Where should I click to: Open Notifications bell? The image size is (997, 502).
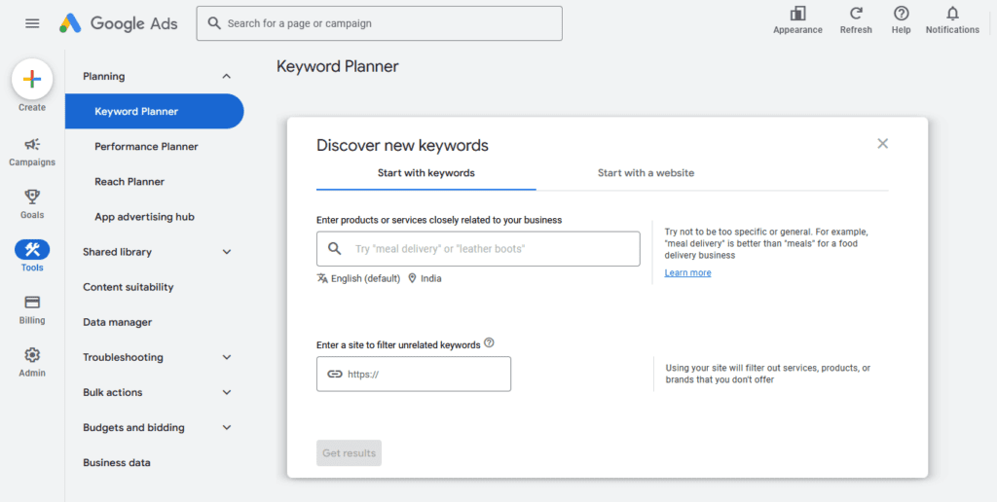952,14
